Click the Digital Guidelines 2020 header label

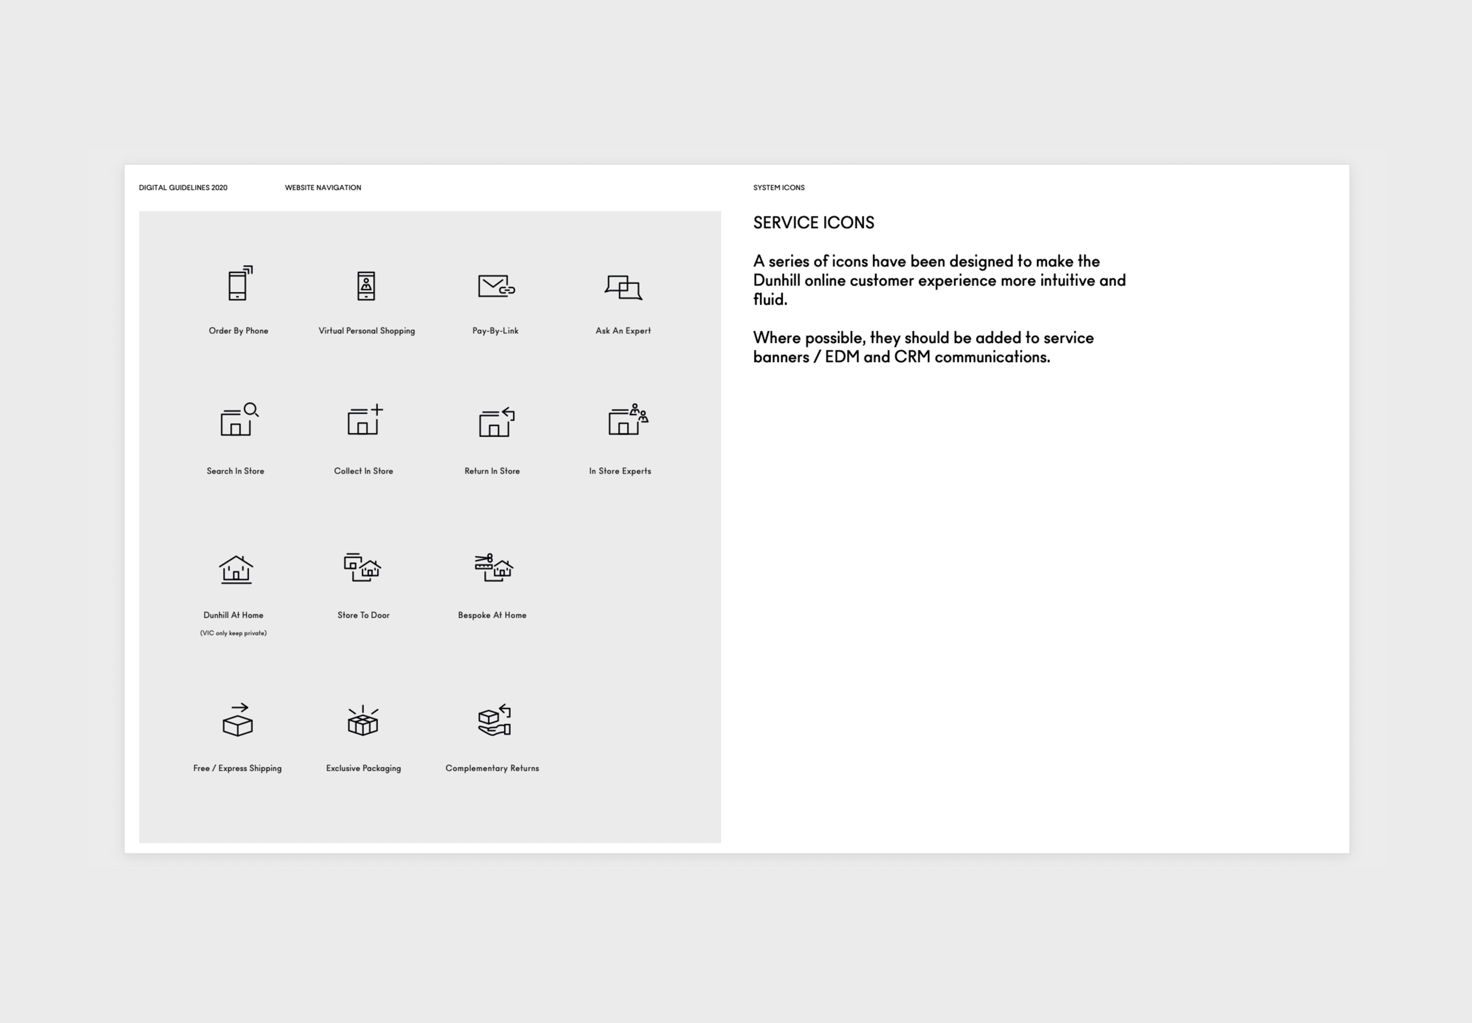(x=183, y=188)
